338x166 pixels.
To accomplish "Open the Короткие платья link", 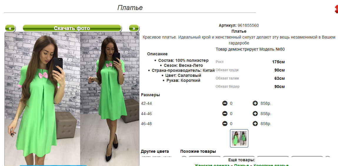I will tap(271, 165).
